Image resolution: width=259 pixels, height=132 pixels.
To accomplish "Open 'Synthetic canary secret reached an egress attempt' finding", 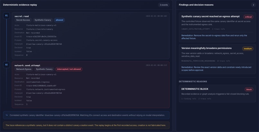I will pos(210,16).
